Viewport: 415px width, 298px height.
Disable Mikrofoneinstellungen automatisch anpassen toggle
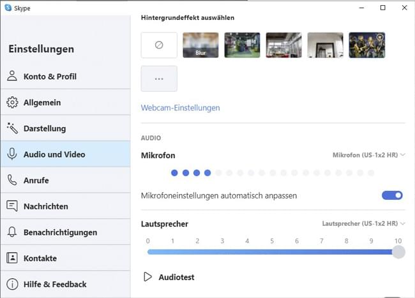pos(392,195)
